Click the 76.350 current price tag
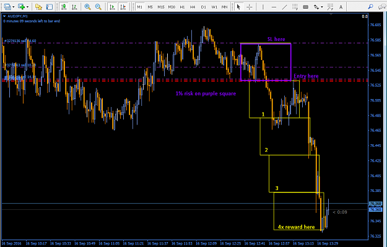Screen dimensions: 387x247 point(375,209)
